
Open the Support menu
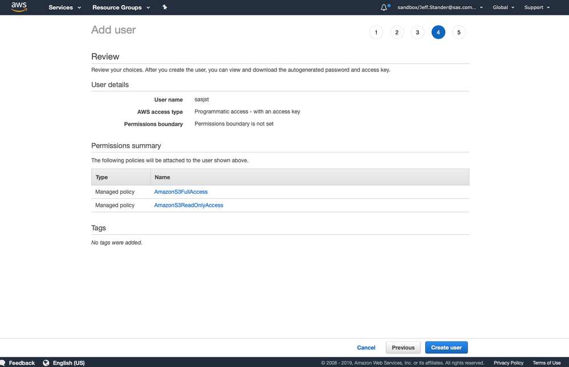pyautogui.click(x=537, y=7)
